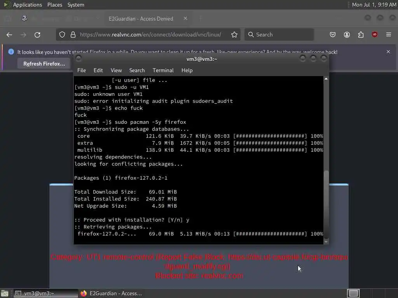This screenshot has width=398, height=298.
Task: Click the 'Blocked site: realvnc.com' text
Action: click(199, 275)
